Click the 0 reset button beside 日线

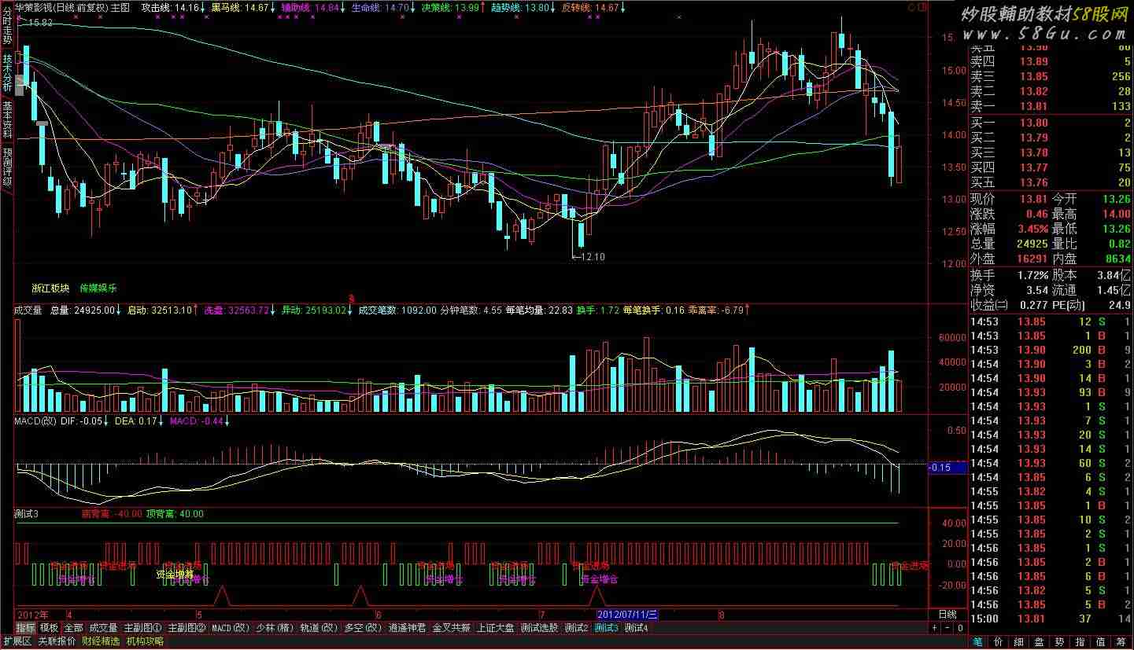coord(959,628)
